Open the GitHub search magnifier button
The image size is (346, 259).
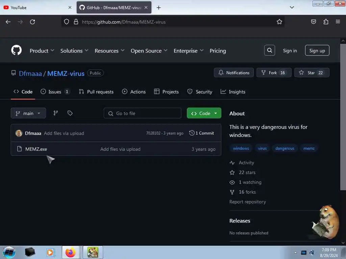click(x=269, y=51)
